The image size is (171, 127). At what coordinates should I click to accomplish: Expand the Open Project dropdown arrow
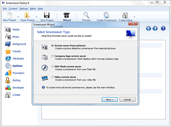pos(37,17)
